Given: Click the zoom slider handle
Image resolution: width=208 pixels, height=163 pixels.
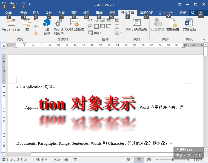Looking at the screenshot, I should (x=173, y=159).
